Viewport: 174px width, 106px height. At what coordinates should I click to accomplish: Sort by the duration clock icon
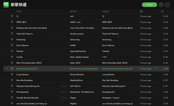tap(162, 11)
